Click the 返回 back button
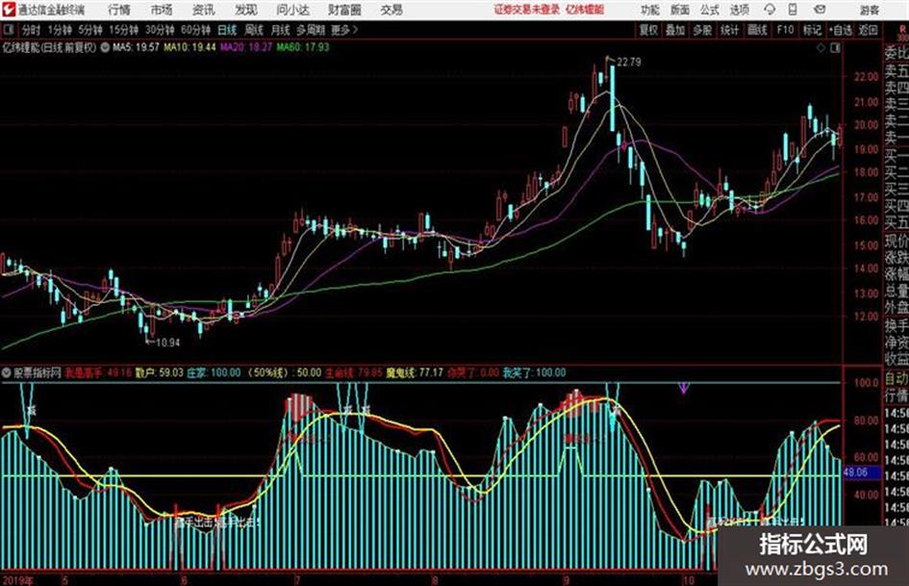 point(868,30)
